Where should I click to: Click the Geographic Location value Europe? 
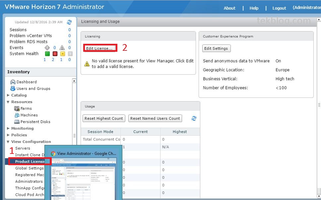click(x=283, y=70)
